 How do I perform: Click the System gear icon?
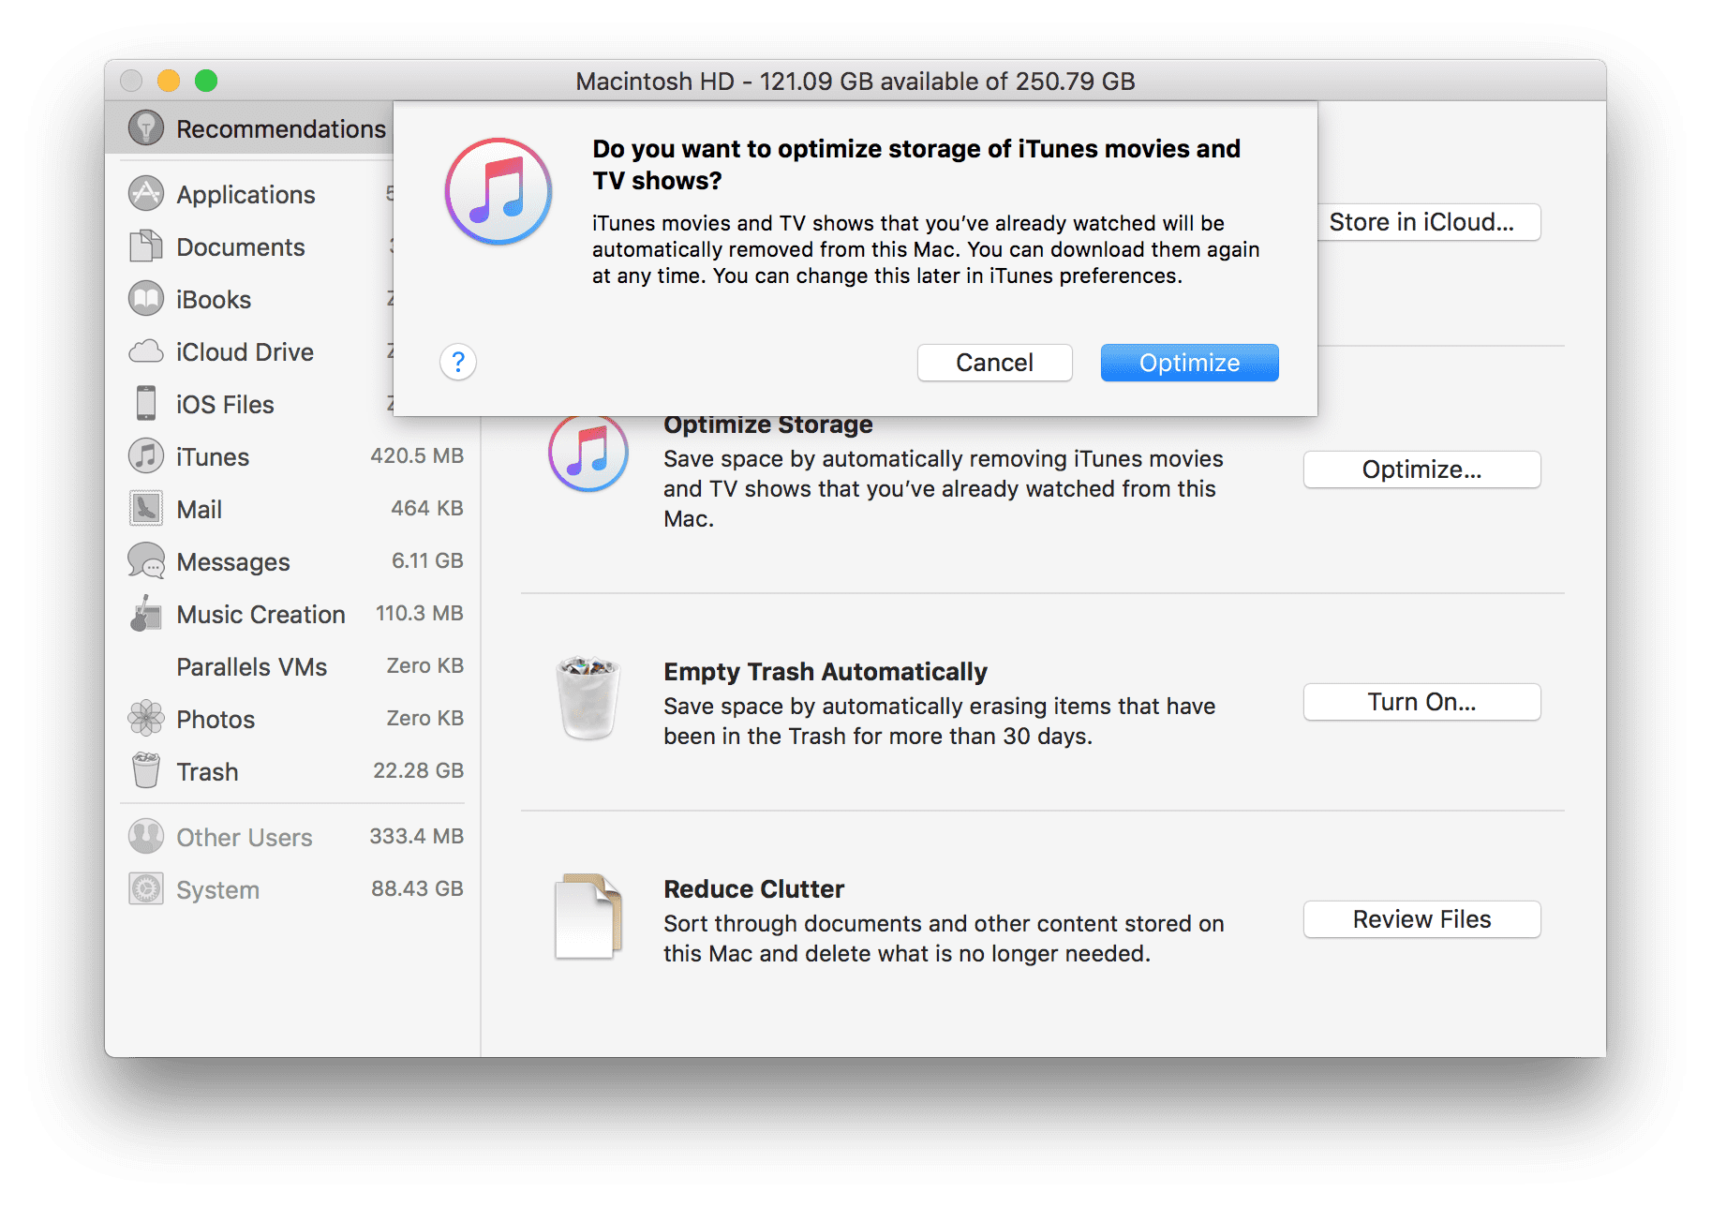pos(145,888)
